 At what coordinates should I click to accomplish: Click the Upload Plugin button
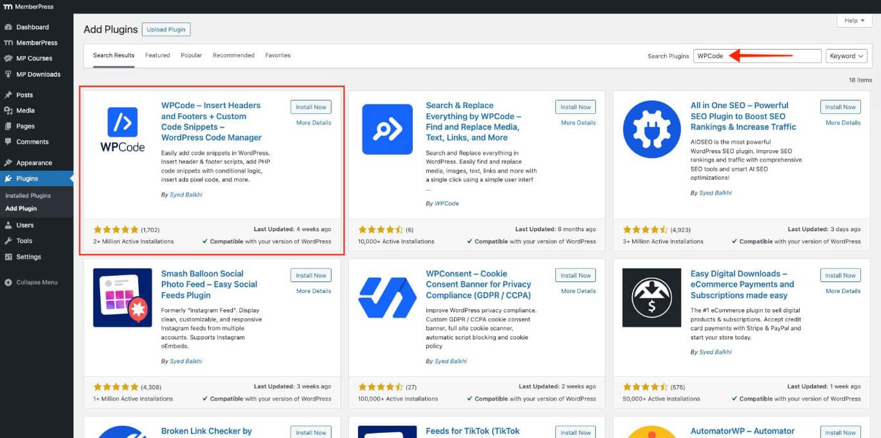tap(166, 29)
